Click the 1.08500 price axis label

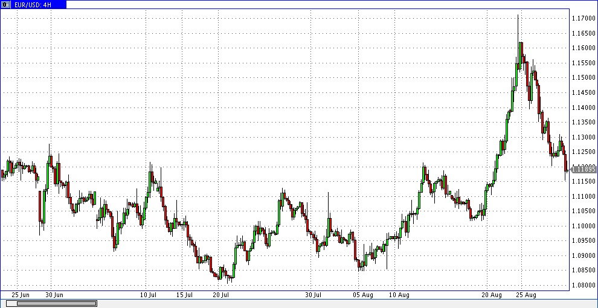584,271
